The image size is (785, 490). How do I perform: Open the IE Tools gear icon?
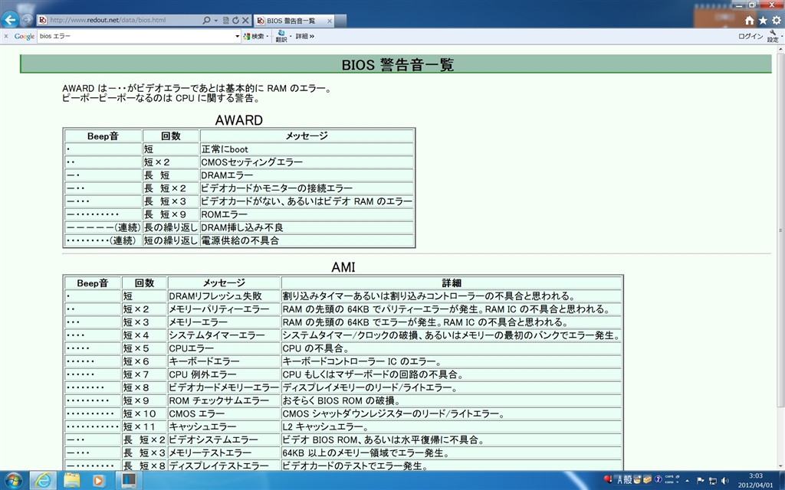pyautogui.click(x=774, y=20)
